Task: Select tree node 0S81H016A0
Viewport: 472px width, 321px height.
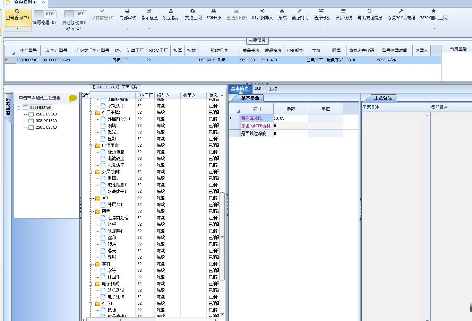Action: coord(46,121)
